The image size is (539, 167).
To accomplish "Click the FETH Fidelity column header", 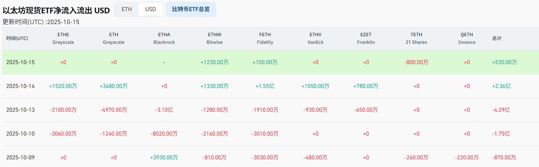I will pyautogui.click(x=265, y=38).
